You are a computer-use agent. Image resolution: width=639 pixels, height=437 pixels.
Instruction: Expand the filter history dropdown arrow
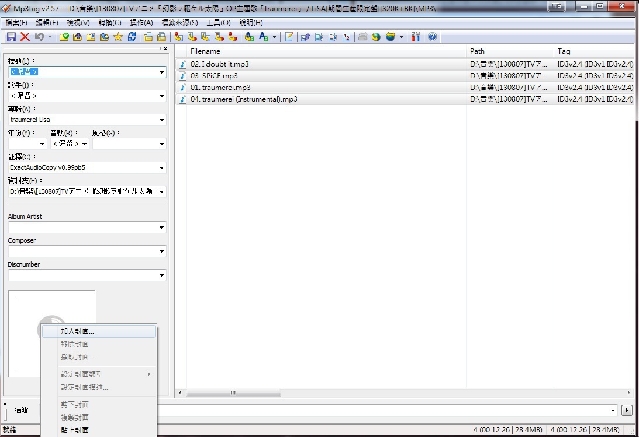tap(613, 411)
